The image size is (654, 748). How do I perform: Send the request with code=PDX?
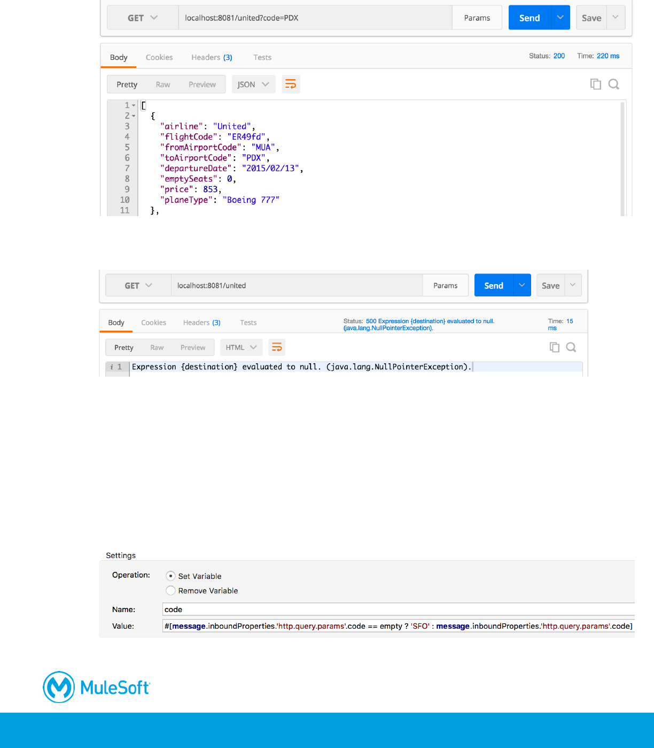tap(530, 18)
